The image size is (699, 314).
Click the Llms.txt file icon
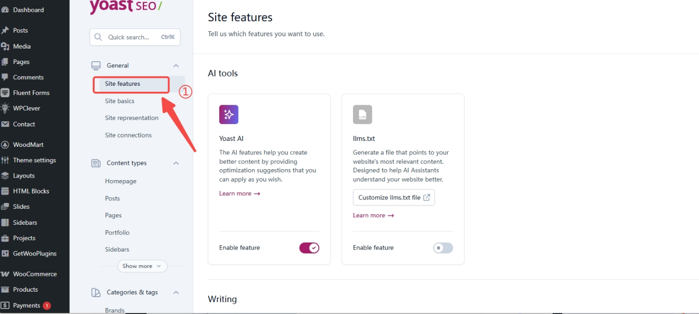(362, 114)
